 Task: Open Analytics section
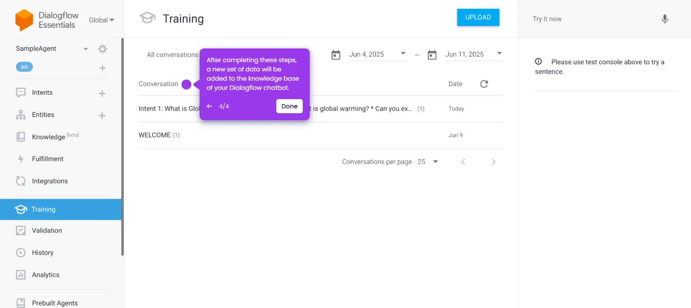46,275
